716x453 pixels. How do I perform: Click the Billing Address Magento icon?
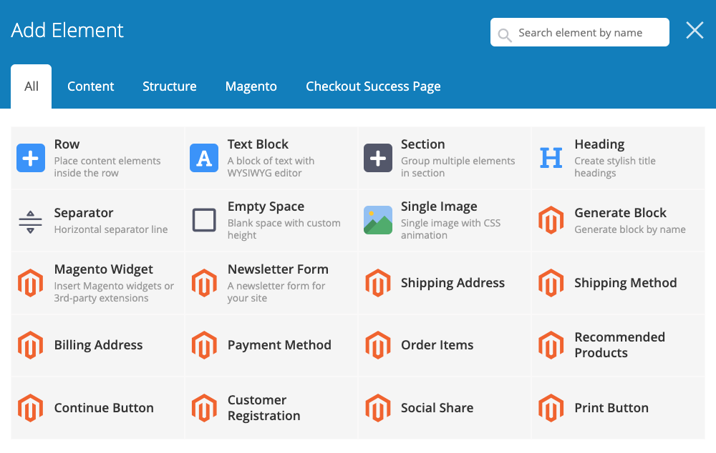click(x=31, y=345)
